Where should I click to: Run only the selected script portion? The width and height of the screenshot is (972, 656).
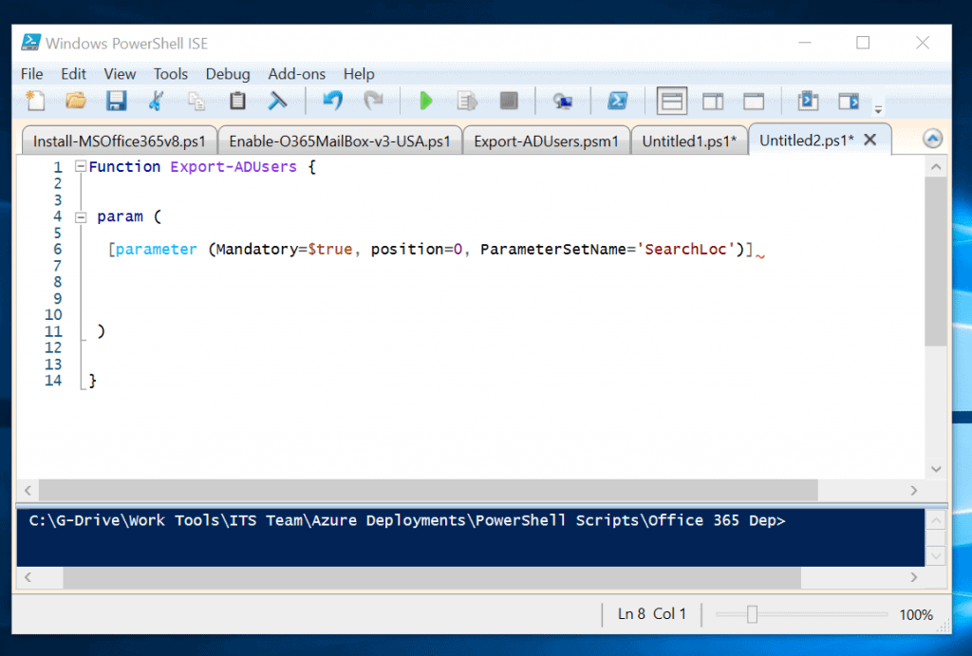(466, 100)
